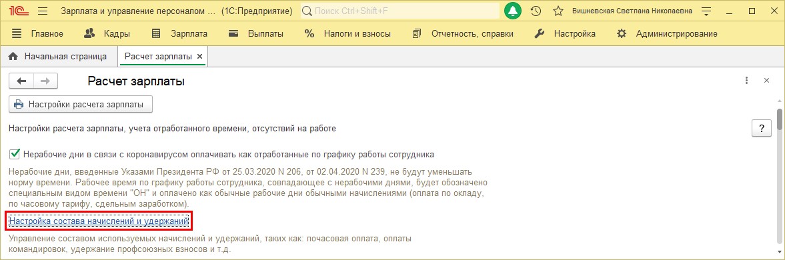Click the green notifications bell
The height and width of the screenshot is (260, 785).
tap(513, 11)
